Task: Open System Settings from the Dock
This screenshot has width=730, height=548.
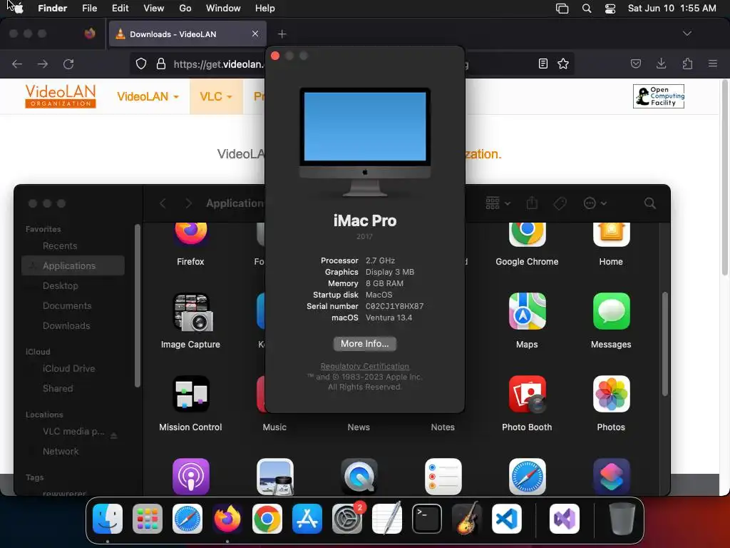Action: click(x=347, y=519)
